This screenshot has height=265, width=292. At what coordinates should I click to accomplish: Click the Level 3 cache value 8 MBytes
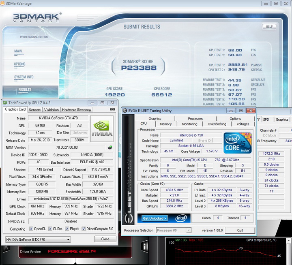coord(222,206)
